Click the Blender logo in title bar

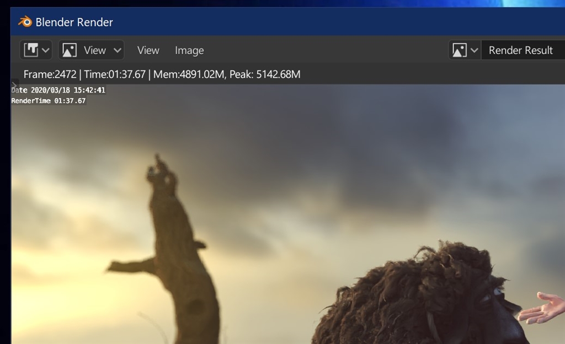pyautogui.click(x=25, y=21)
